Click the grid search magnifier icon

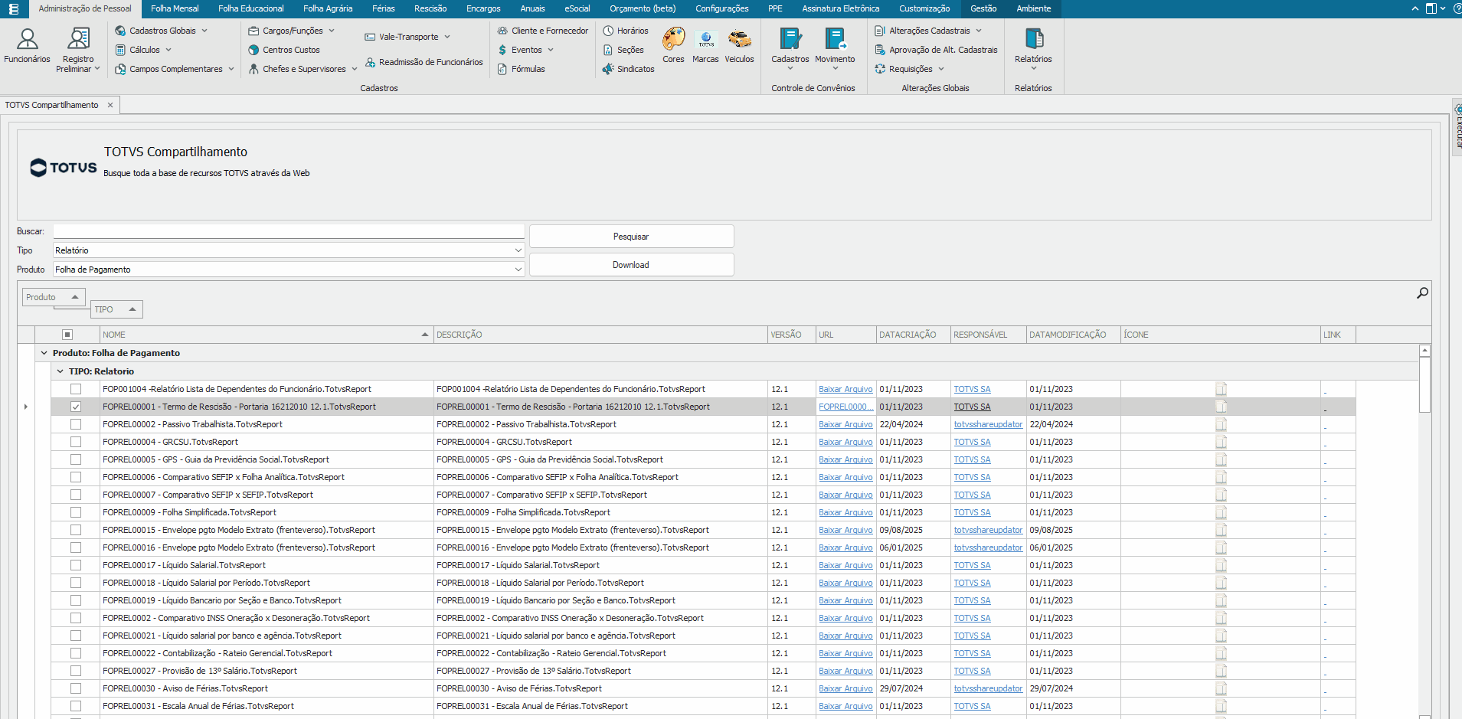click(1422, 293)
